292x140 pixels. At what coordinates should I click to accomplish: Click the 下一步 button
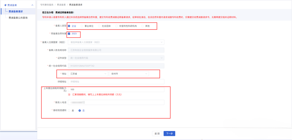point(170,134)
